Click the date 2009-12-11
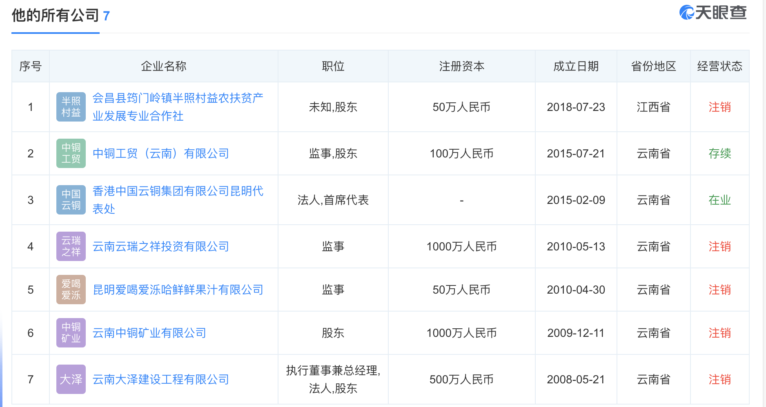766x407 pixels. click(576, 333)
